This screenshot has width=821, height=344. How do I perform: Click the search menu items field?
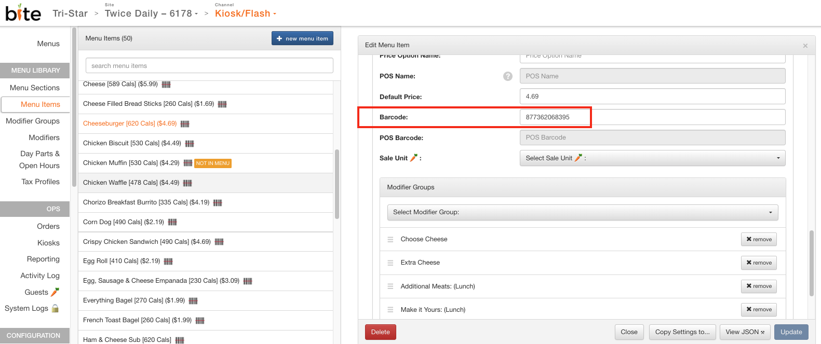click(x=209, y=66)
